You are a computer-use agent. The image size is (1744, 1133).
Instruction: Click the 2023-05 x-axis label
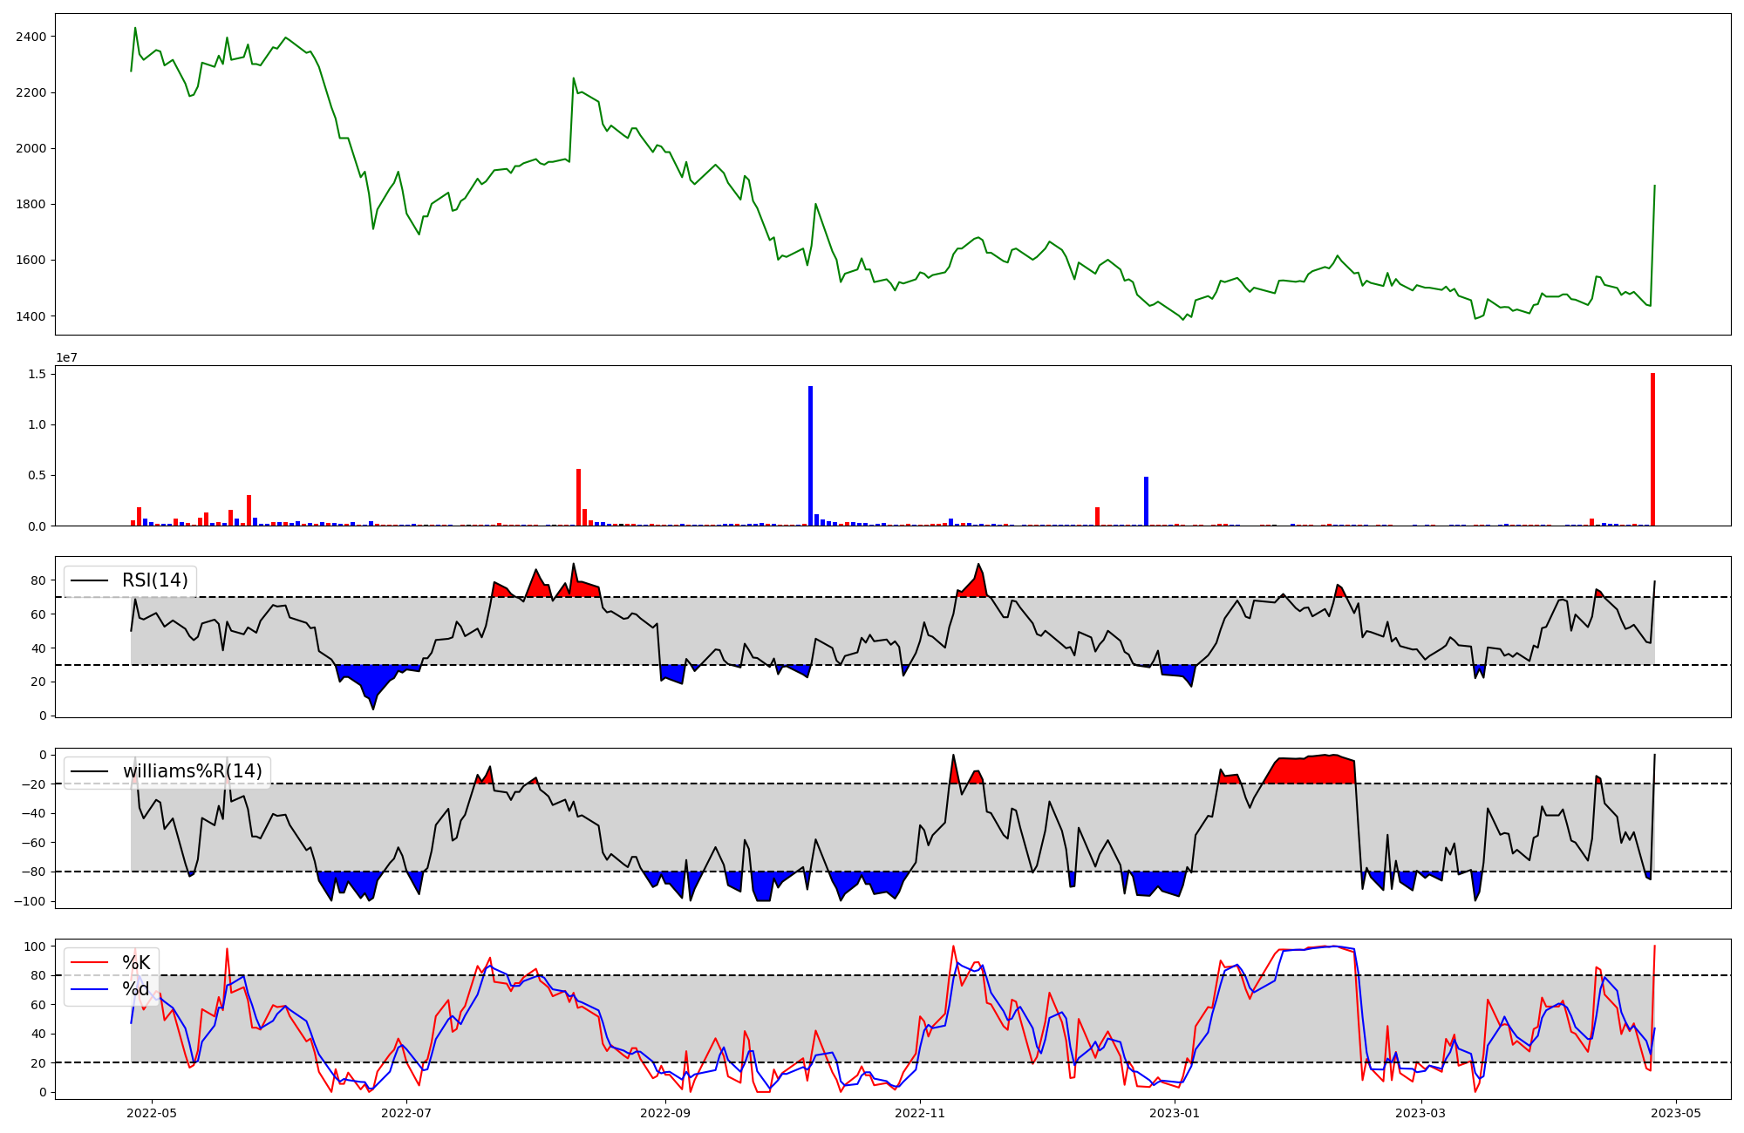click(x=1676, y=1113)
